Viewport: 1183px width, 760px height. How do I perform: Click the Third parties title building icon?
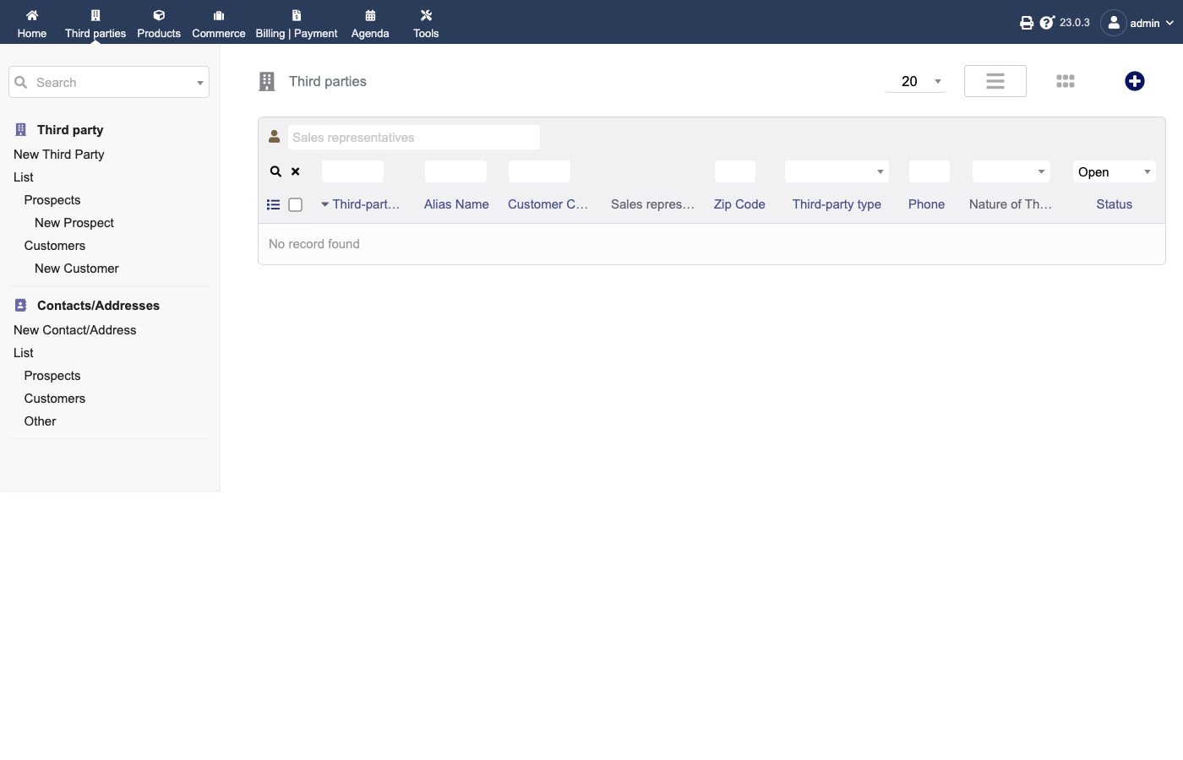pos(267,81)
